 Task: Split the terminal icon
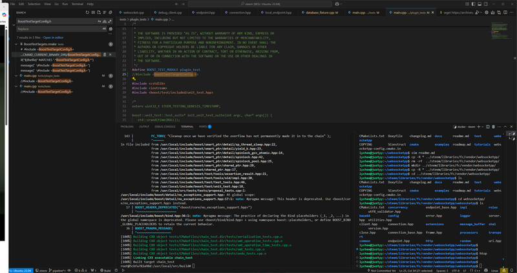(488, 127)
